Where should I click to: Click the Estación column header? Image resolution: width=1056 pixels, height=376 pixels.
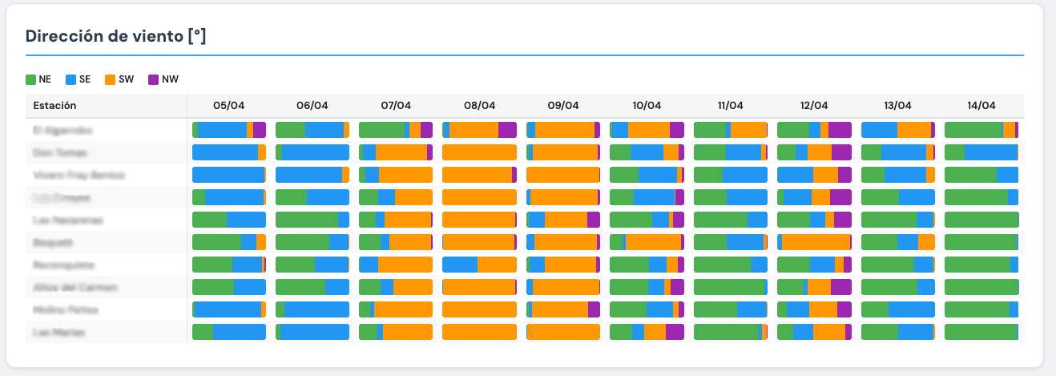coord(54,106)
